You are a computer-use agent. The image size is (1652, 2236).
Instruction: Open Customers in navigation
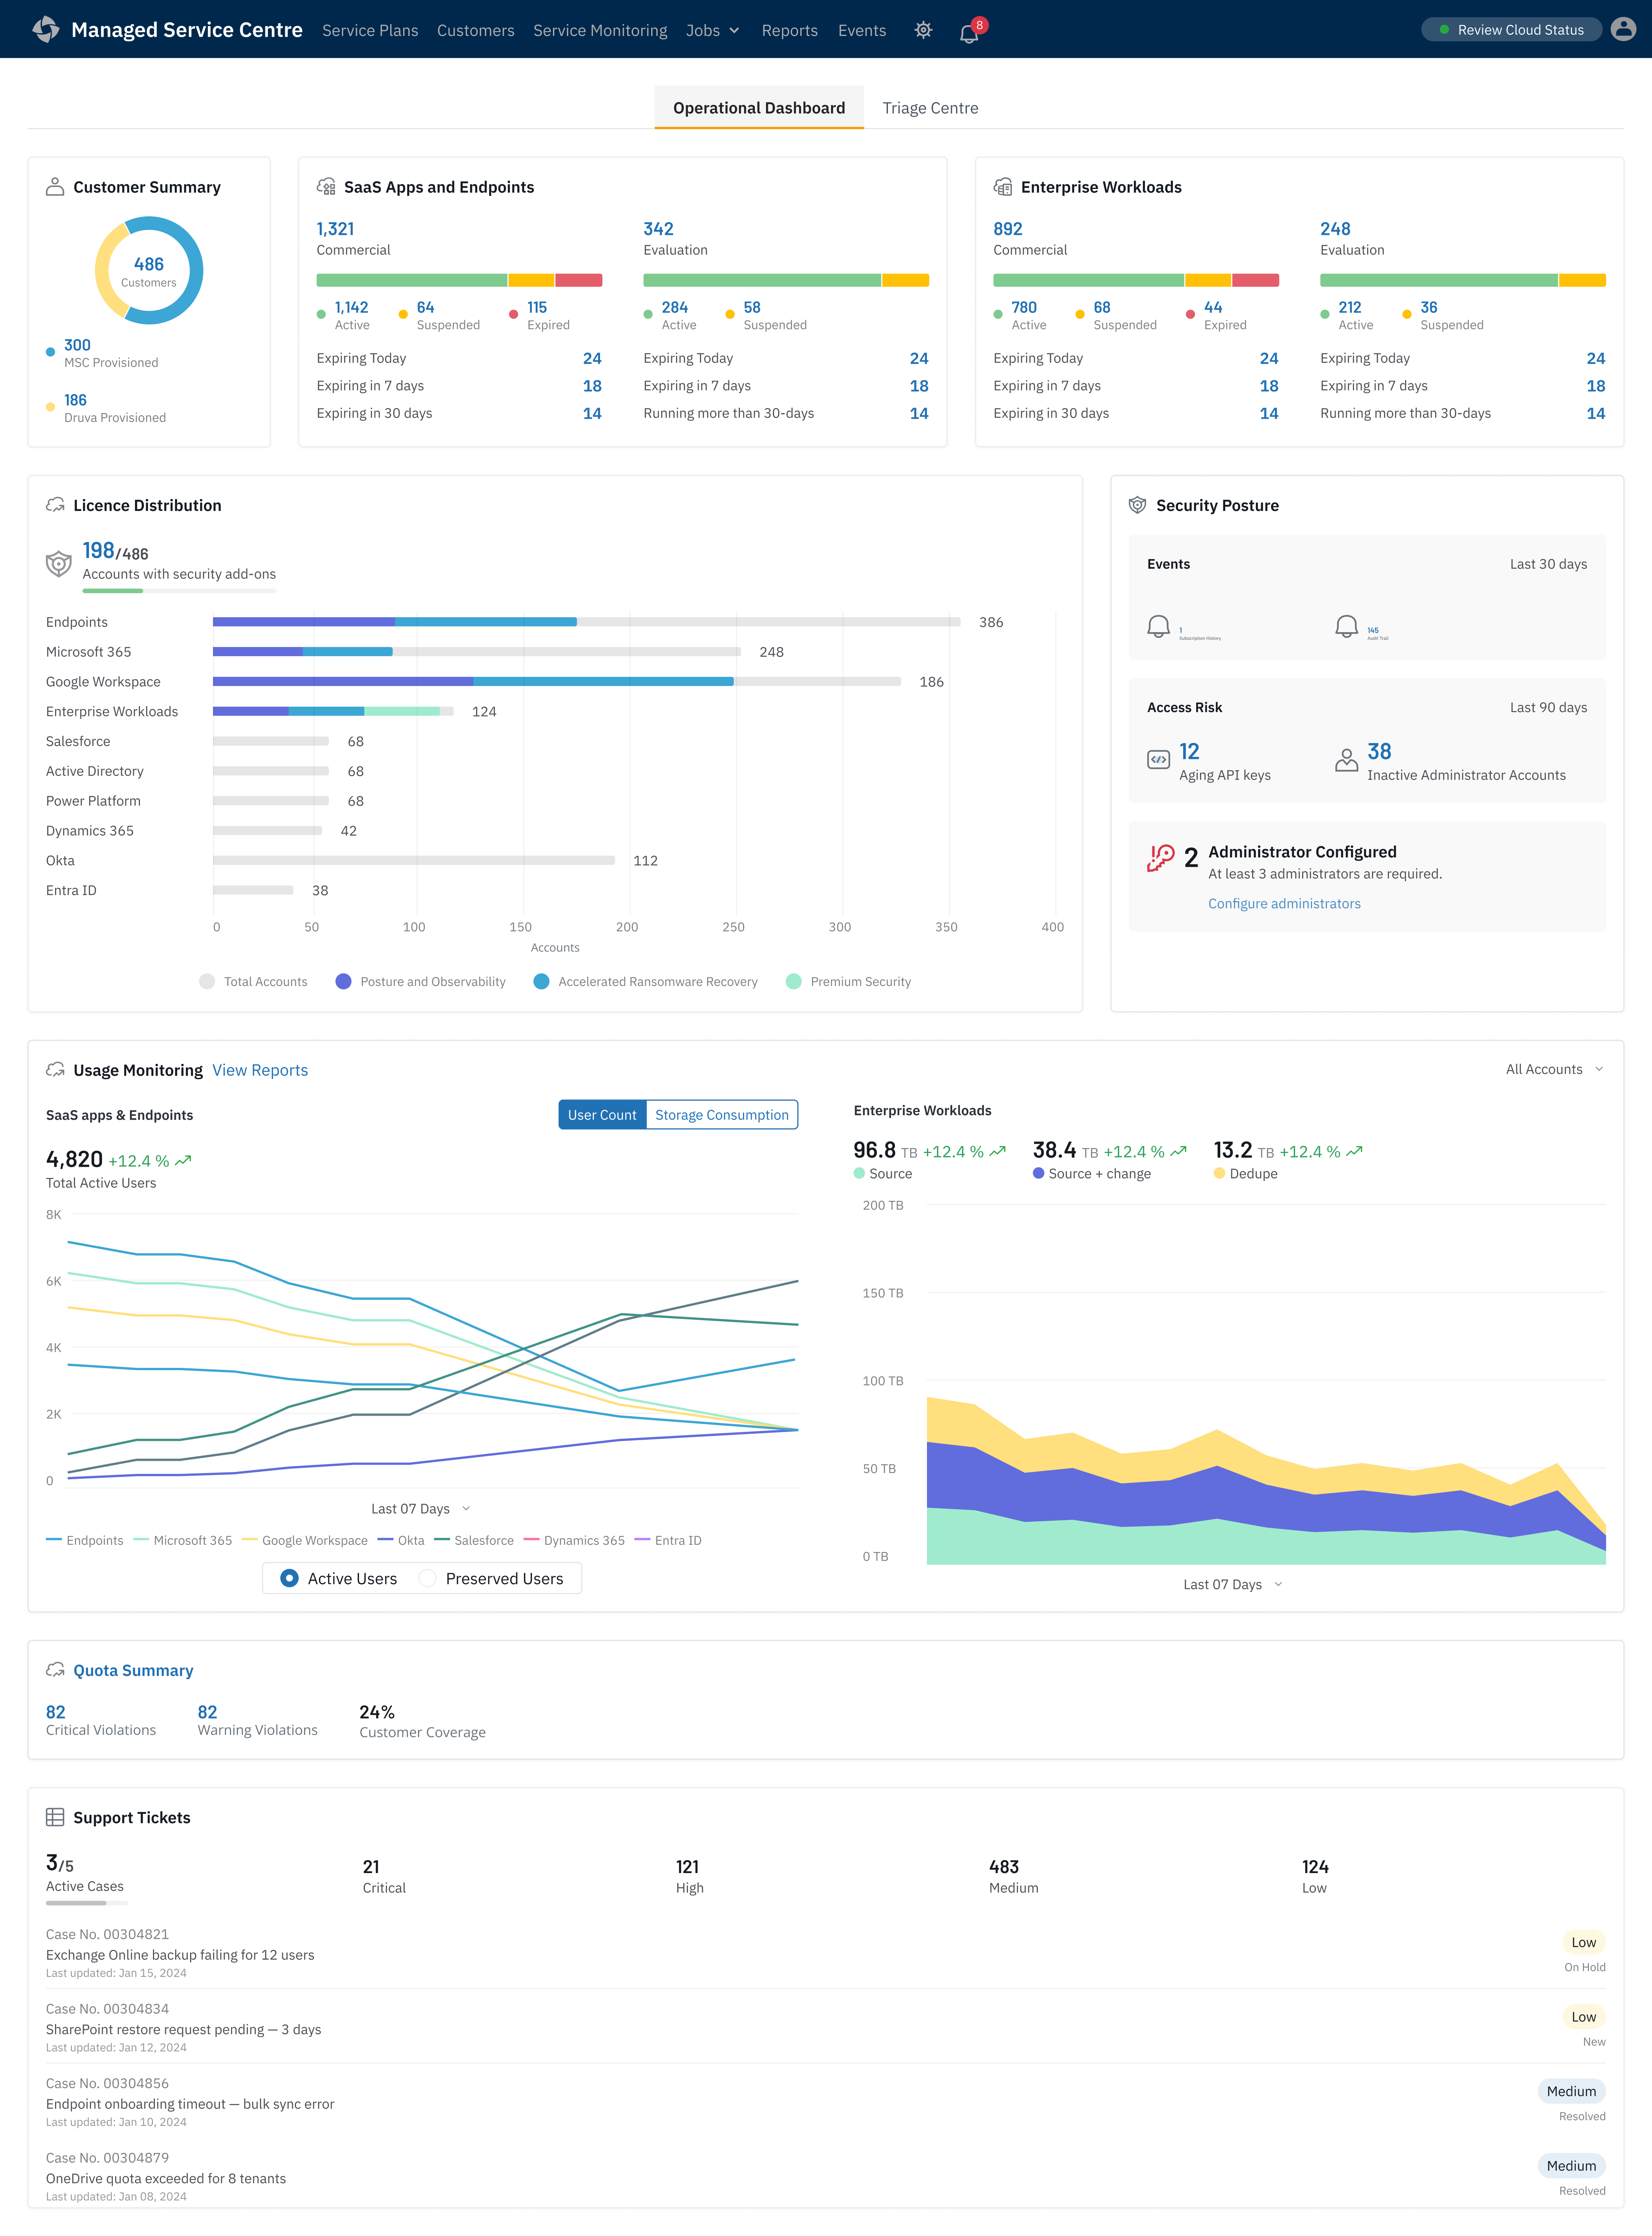[476, 31]
